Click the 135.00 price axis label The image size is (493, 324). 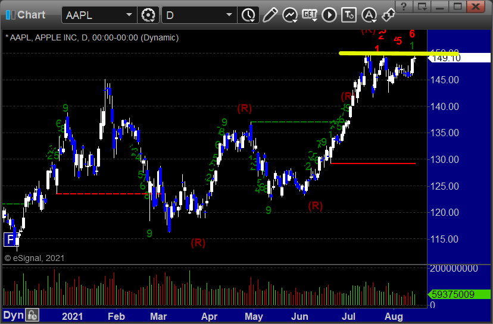click(x=445, y=133)
